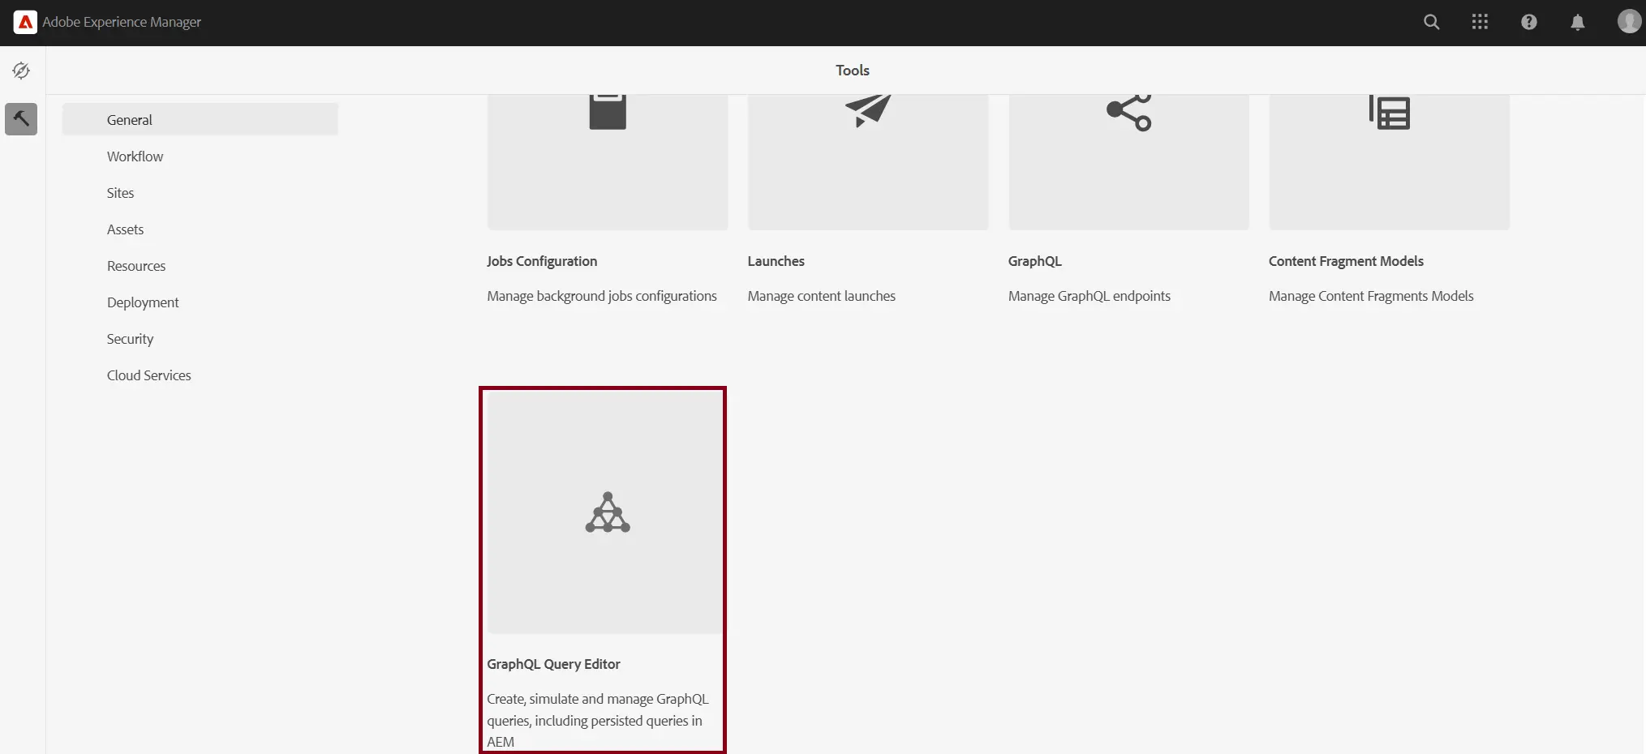Open the Solutions grid switcher
Screen dimensions: 1646x754
[x=1480, y=22]
